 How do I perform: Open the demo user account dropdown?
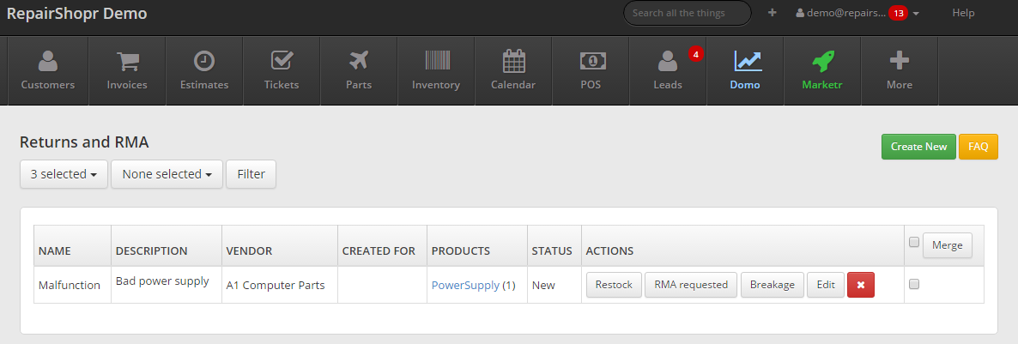[857, 13]
